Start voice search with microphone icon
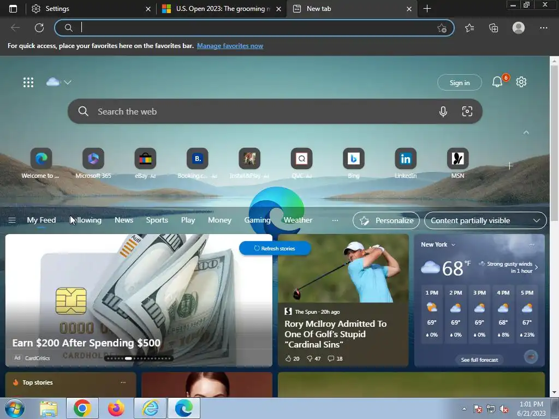The image size is (559, 419). pos(443,111)
